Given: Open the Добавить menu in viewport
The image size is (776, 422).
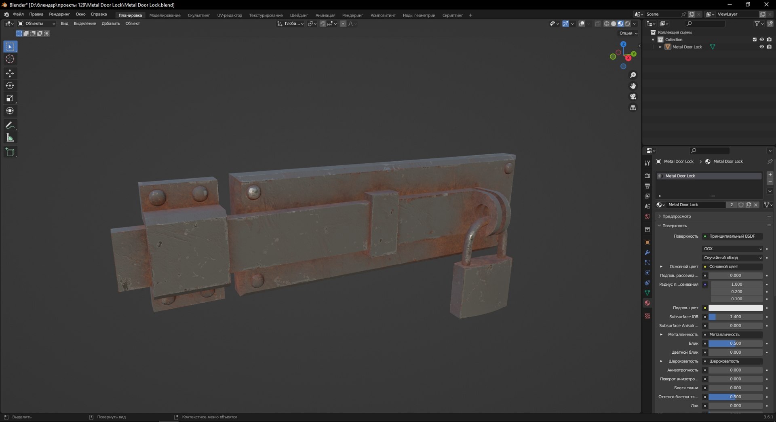Looking at the screenshot, I should pyautogui.click(x=111, y=24).
